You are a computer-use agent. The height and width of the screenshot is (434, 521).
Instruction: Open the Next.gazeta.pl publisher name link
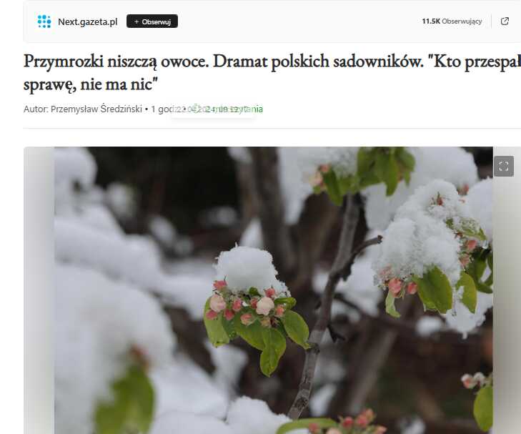[x=88, y=22]
